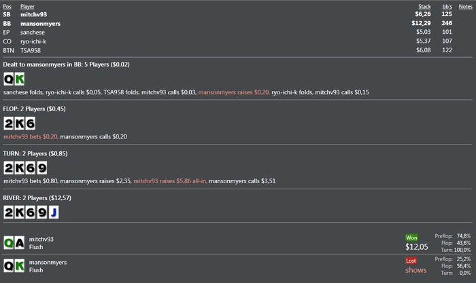Open the Notes column header link

(x=465, y=6)
